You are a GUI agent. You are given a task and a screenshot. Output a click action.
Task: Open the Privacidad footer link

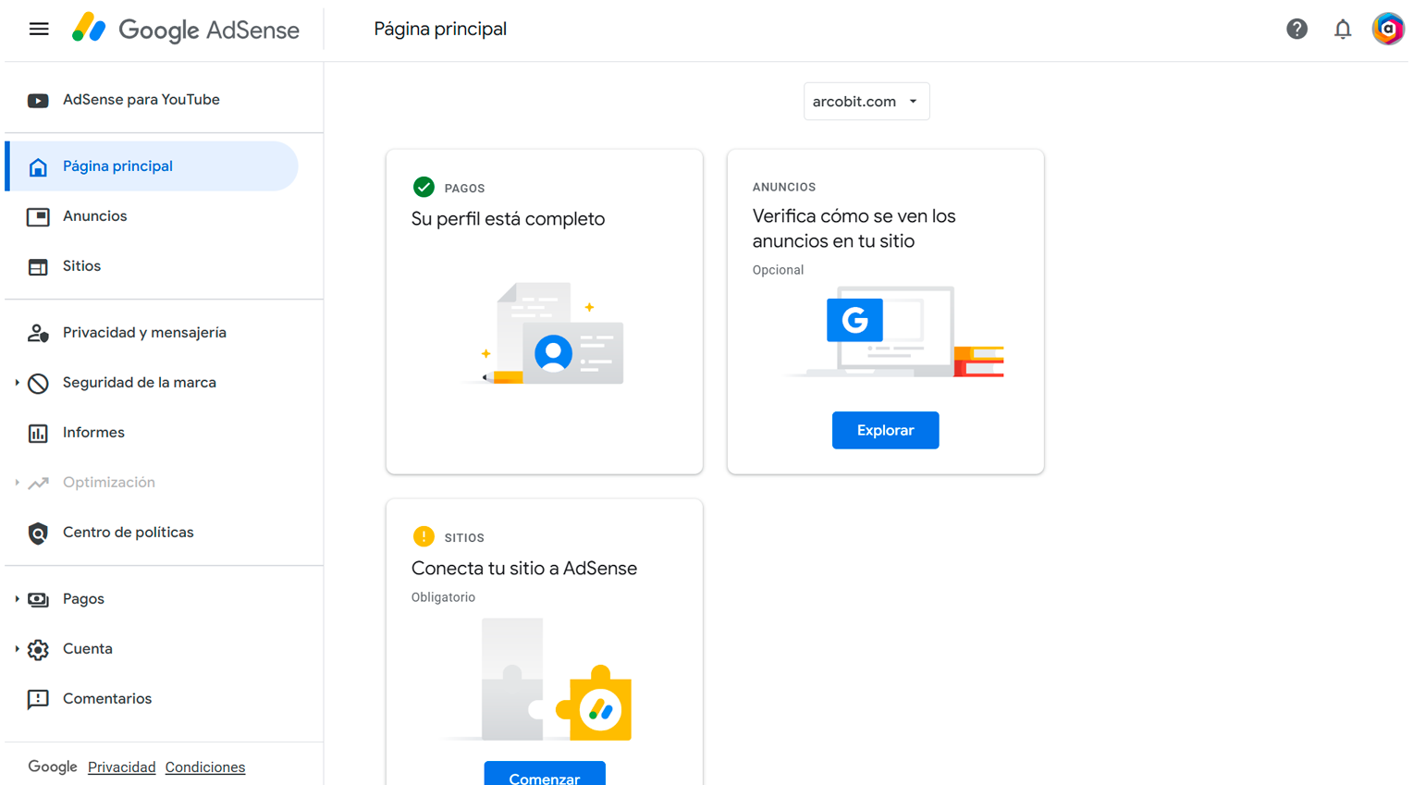coord(121,767)
